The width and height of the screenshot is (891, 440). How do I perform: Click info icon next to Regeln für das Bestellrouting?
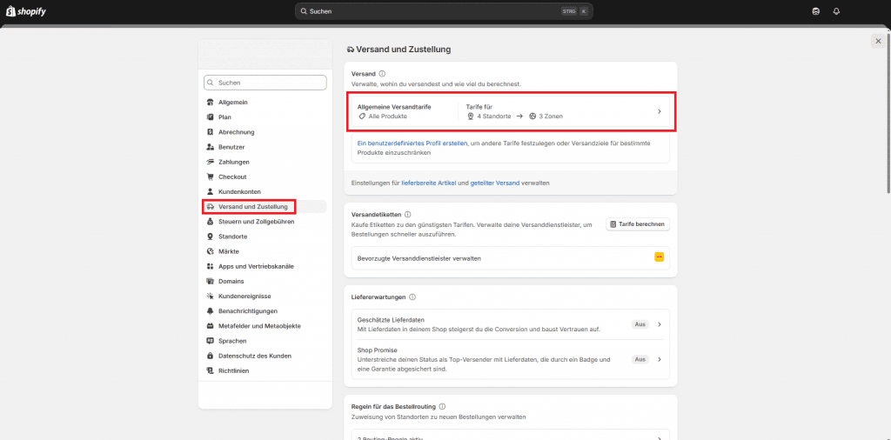coord(443,406)
